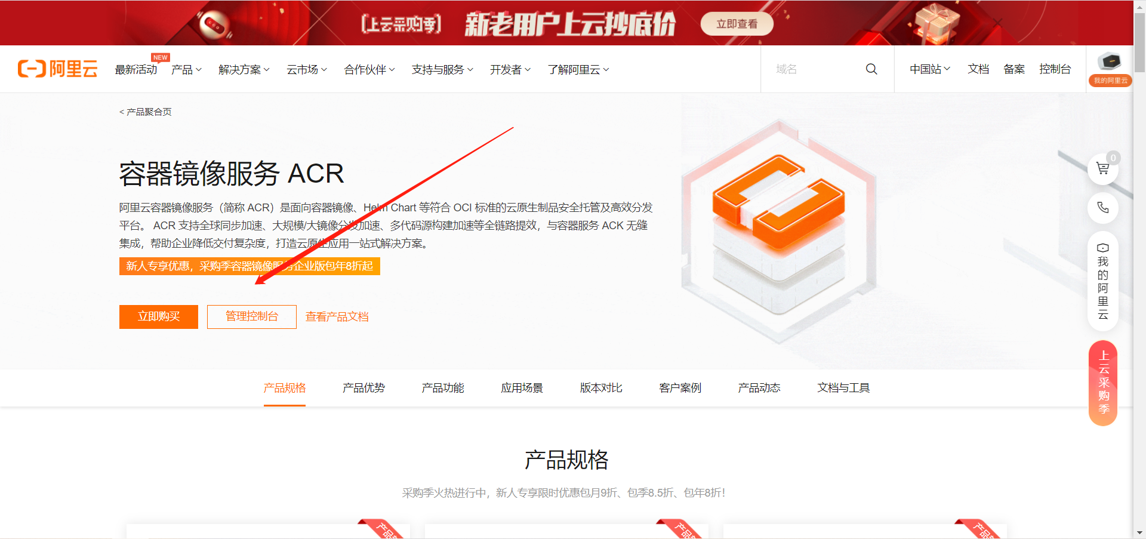Click the 采购季火热进行中 subtitle text
This screenshot has width=1146, height=539.
(x=563, y=493)
